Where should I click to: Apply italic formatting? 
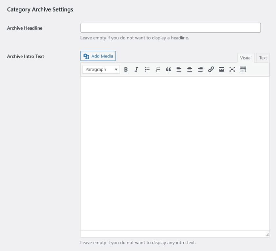point(136,69)
